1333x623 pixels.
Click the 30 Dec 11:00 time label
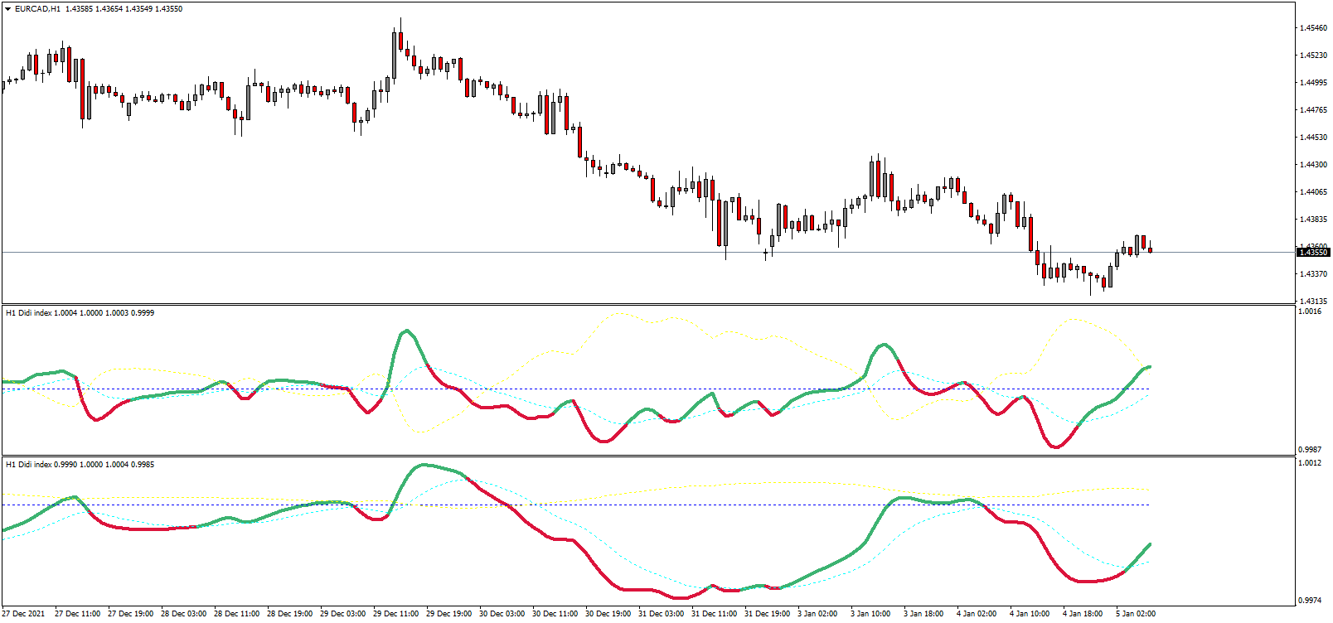(x=555, y=614)
